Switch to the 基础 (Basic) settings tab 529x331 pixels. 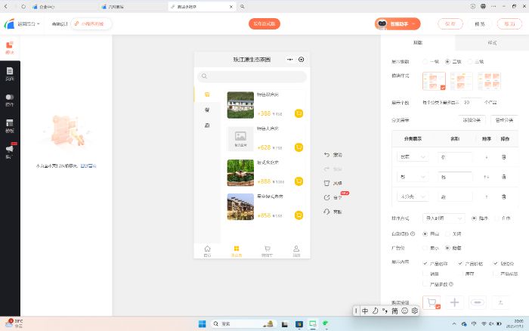pyautogui.click(x=418, y=43)
